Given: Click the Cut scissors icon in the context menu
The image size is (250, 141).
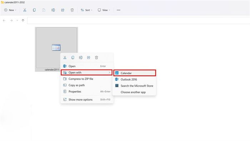Looking at the screenshot, I should [65, 58].
